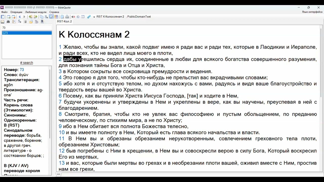The width and height of the screenshot is (324, 182).
Task: Click Strong number link 73 after Номер
Action: pyautogui.click(x=22, y=70)
